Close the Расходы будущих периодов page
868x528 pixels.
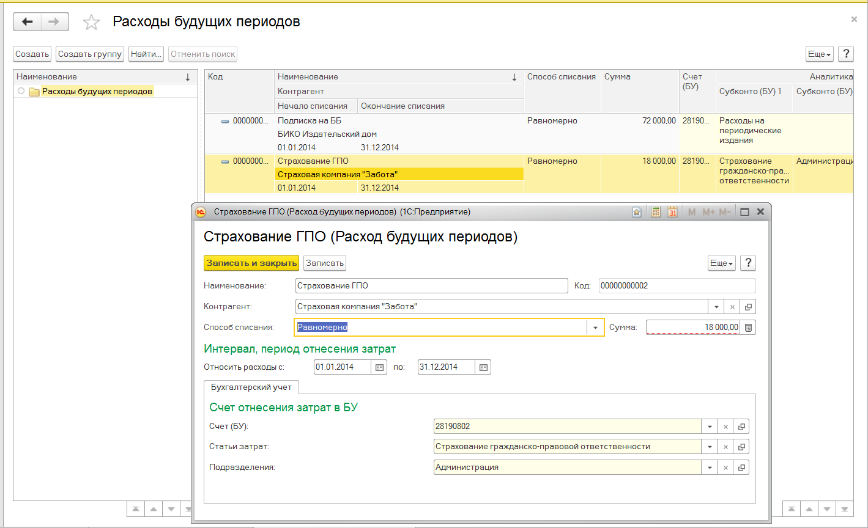(854, 20)
